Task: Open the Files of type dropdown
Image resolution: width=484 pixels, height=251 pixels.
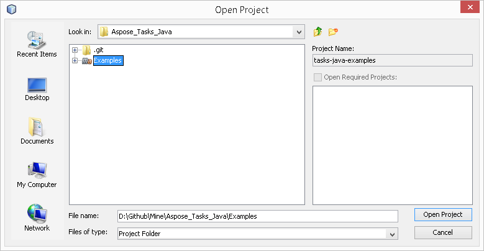Action: tap(391, 234)
